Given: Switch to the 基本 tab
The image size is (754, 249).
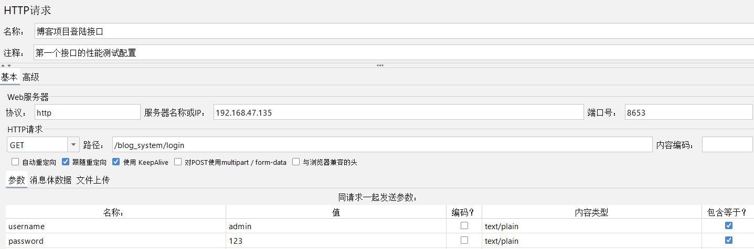Looking at the screenshot, I should 9,77.
